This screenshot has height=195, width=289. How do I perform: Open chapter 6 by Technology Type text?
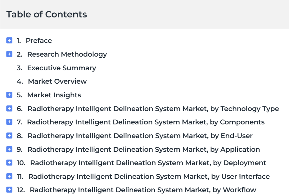[153, 109]
